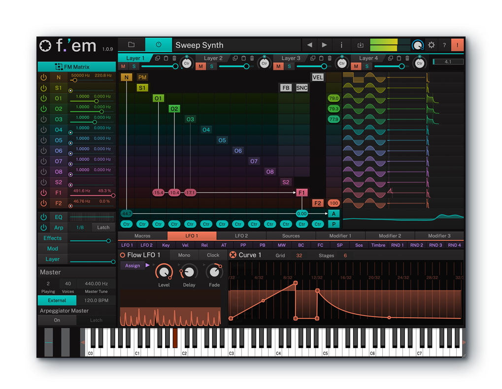
Task: Paste into Layer 1 with clipboard icon
Action: (166, 58)
